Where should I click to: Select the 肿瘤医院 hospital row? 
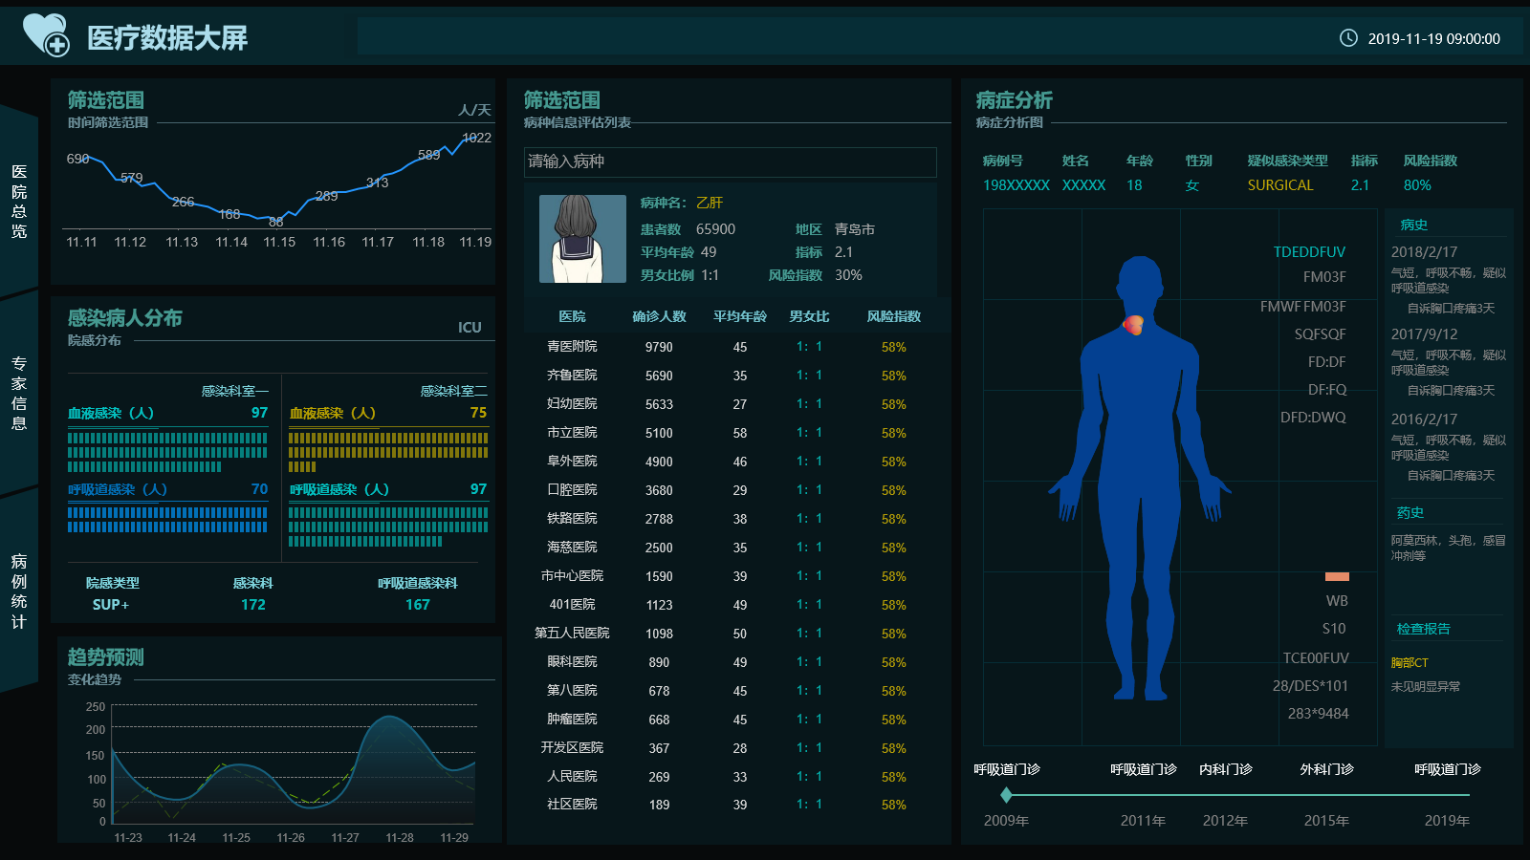pyautogui.click(x=731, y=720)
